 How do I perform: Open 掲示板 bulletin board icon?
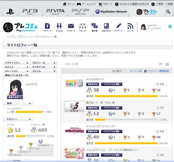(x=94, y=27)
